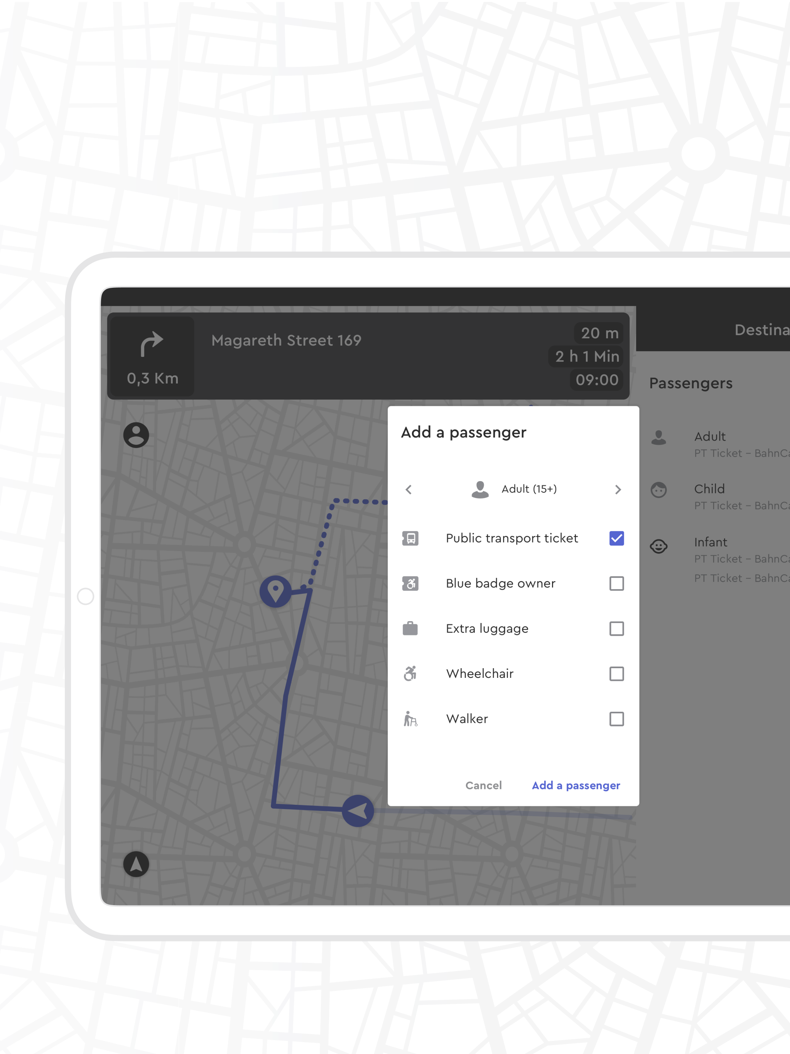
Task: Tick the Walker checkbox
Action: (616, 719)
